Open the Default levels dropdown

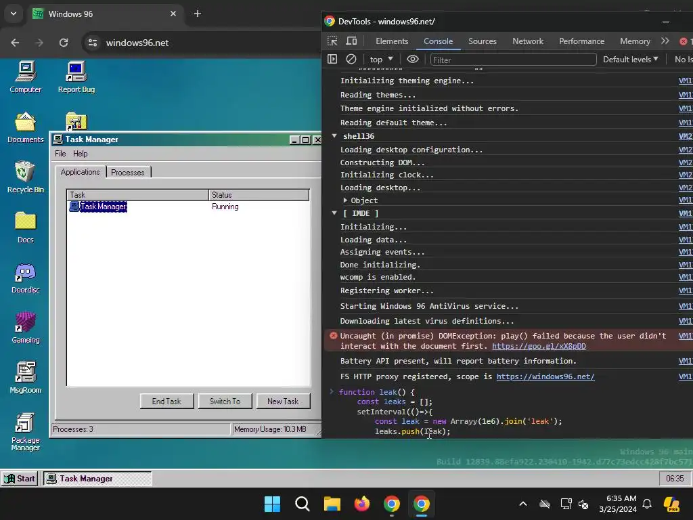[x=631, y=60]
